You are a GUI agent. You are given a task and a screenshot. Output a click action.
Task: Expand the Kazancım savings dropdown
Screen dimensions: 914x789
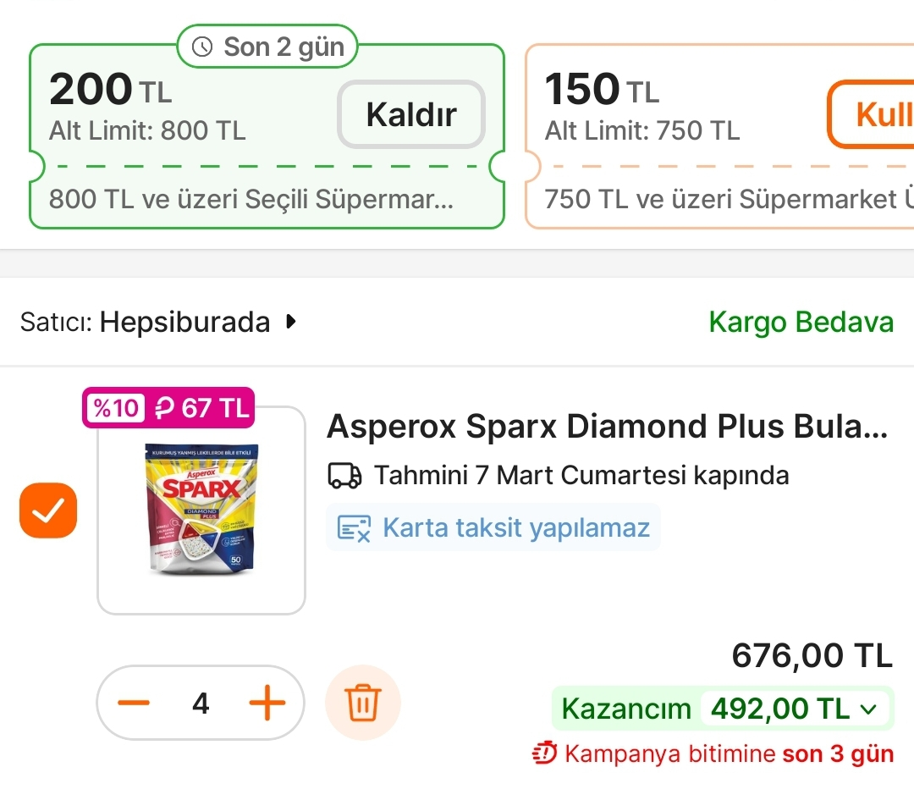pyautogui.click(x=868, y=709)
